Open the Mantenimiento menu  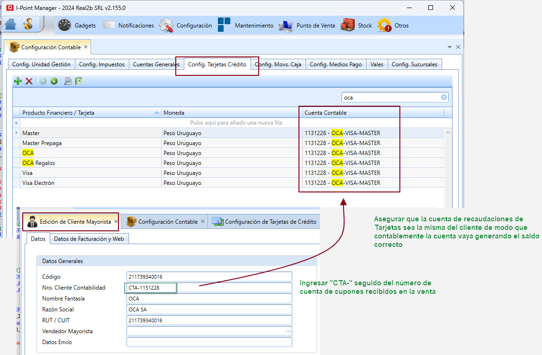(x=245, y=25)
